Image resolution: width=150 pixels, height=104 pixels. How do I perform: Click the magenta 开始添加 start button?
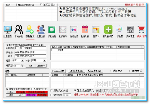(31, 95)
